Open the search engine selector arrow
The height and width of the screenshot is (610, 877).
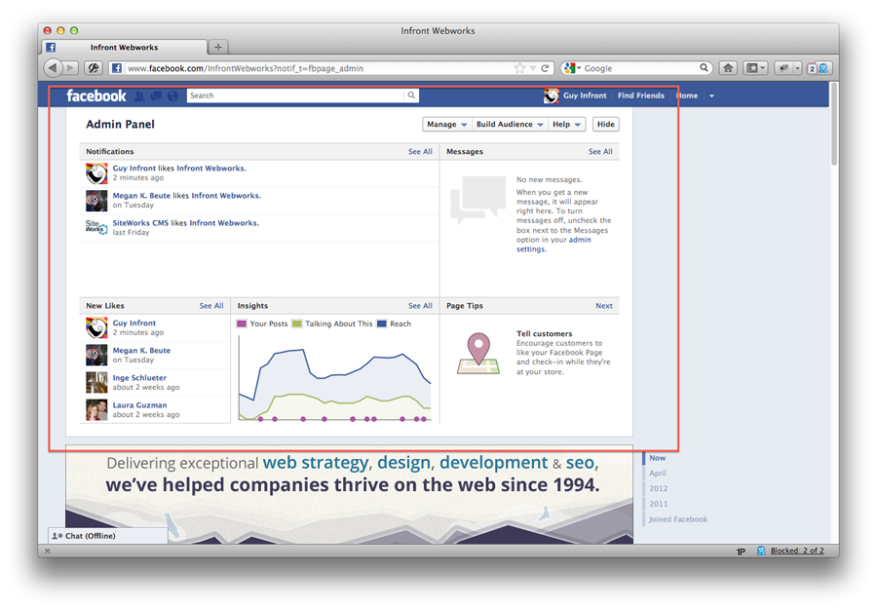click(579, 68)
